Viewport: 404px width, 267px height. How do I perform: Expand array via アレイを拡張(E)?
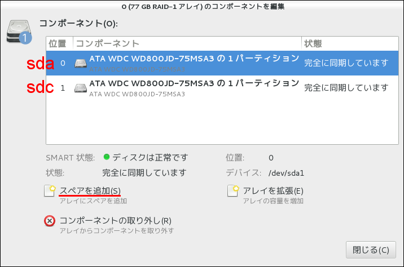273,191
